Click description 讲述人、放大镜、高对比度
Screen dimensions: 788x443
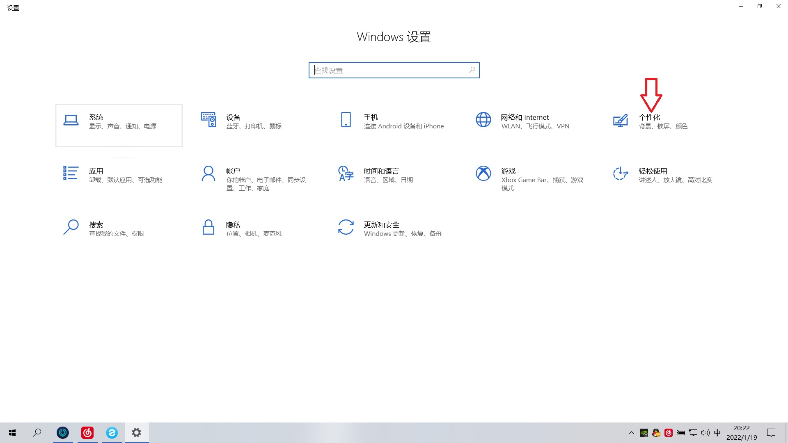coord(676,180)
